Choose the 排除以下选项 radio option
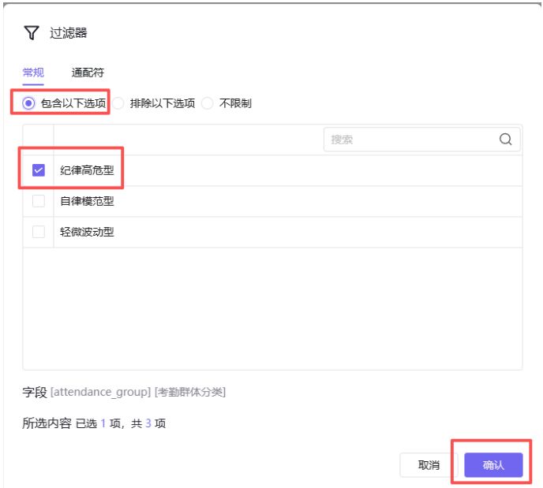 (118, 103)
